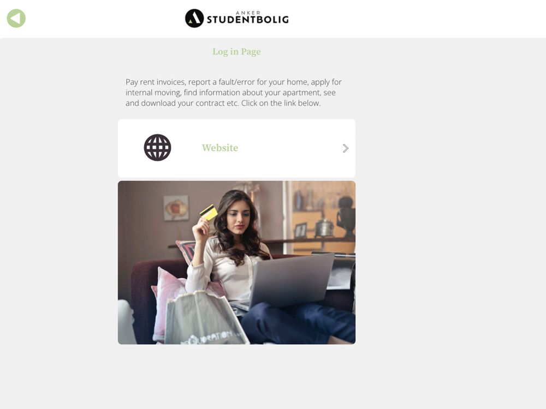Click the white Website card background

pos(236,148)
